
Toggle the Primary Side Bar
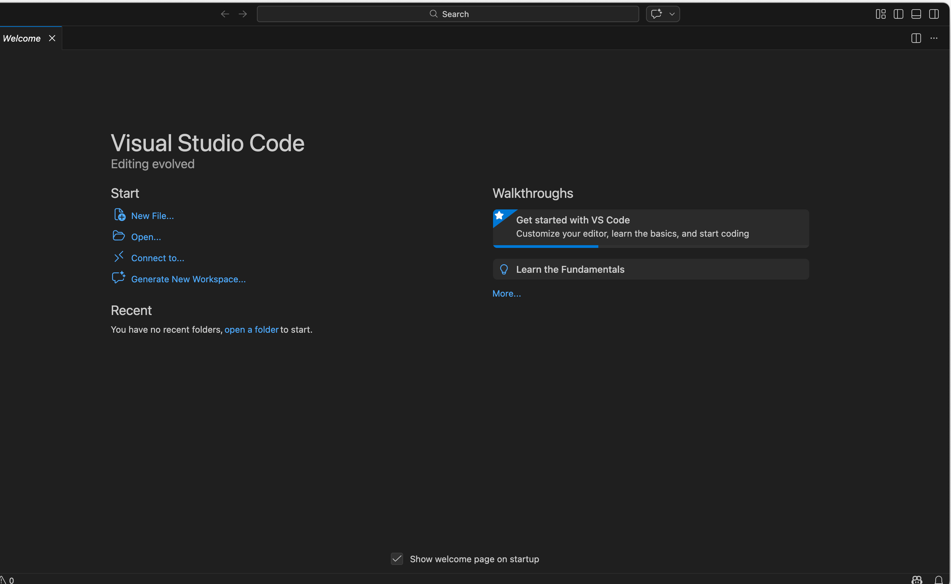[x=899, y=14]
